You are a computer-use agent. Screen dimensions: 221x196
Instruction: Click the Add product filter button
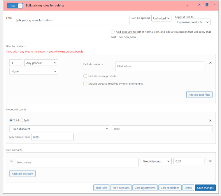tap(199, 94)
